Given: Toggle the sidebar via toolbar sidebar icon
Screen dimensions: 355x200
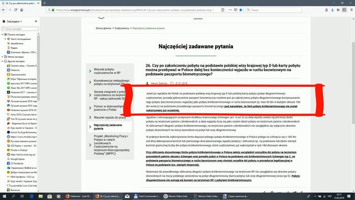Looking at the screenshot, I should click(344, 10).
